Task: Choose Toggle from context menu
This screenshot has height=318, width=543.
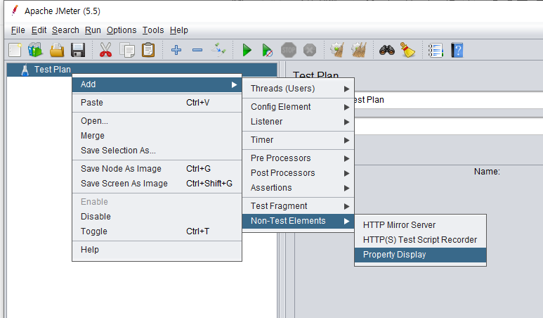Action: [x=157, y=231]
